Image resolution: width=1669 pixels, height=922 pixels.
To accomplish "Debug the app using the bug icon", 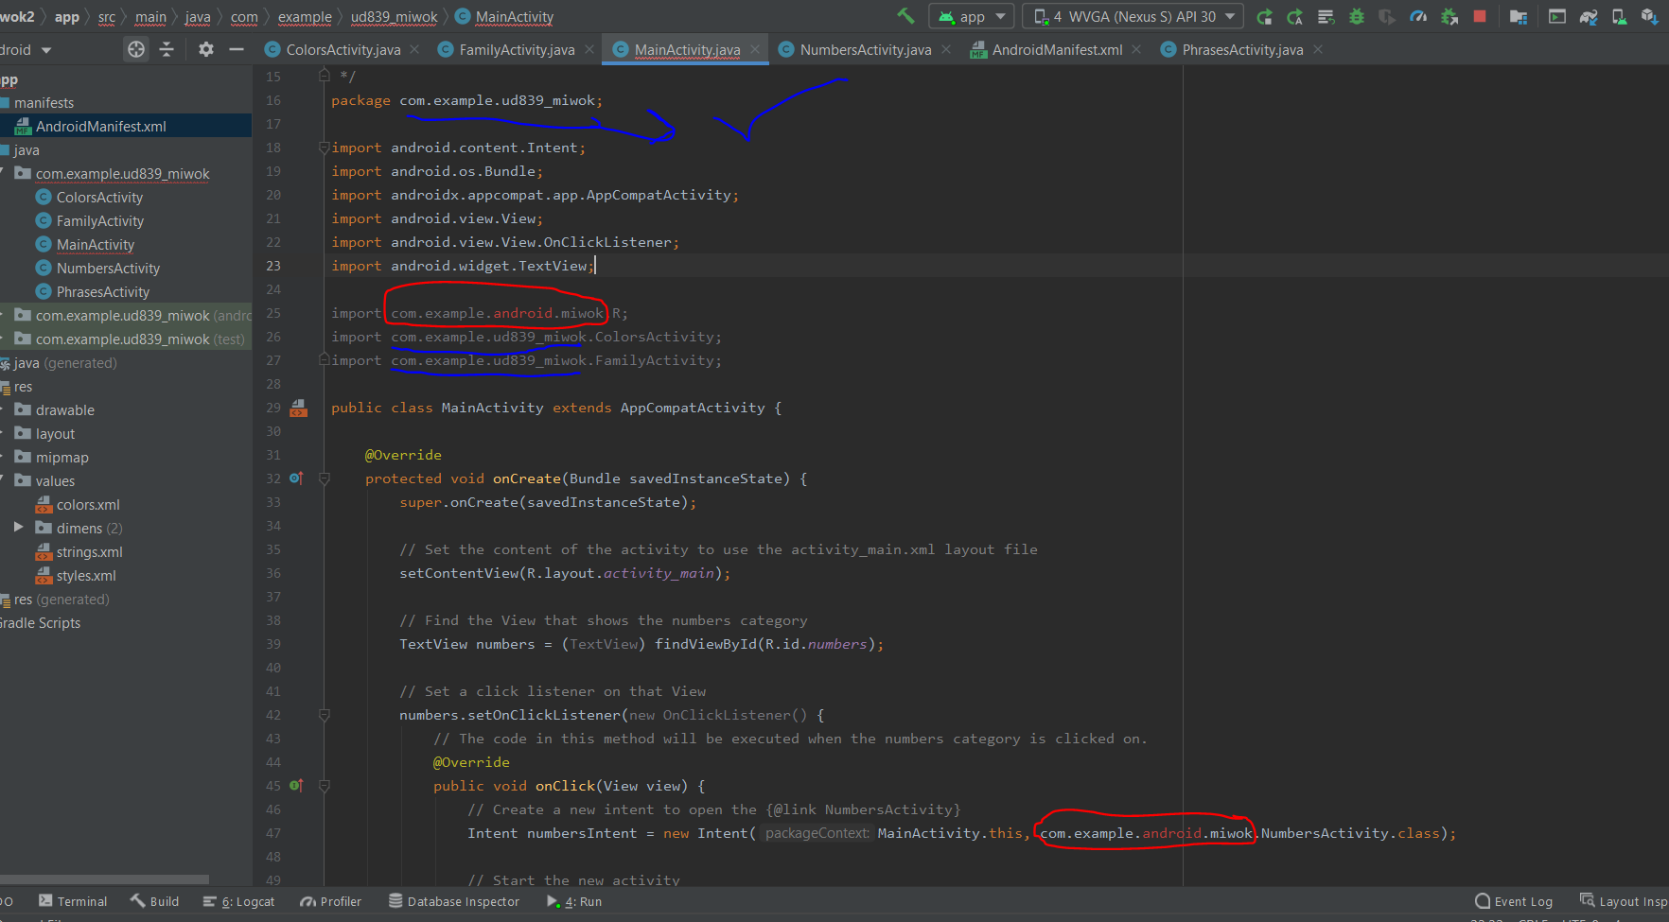I will pos(1356,16).
